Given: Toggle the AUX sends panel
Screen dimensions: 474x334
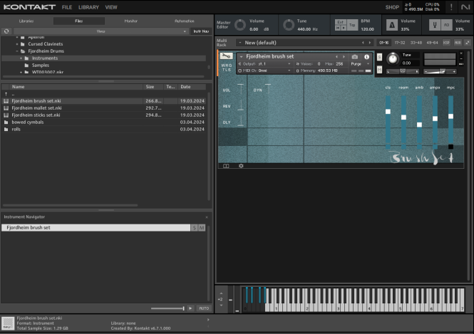Looking at the screenshot, I should click(x=458, y=43).
